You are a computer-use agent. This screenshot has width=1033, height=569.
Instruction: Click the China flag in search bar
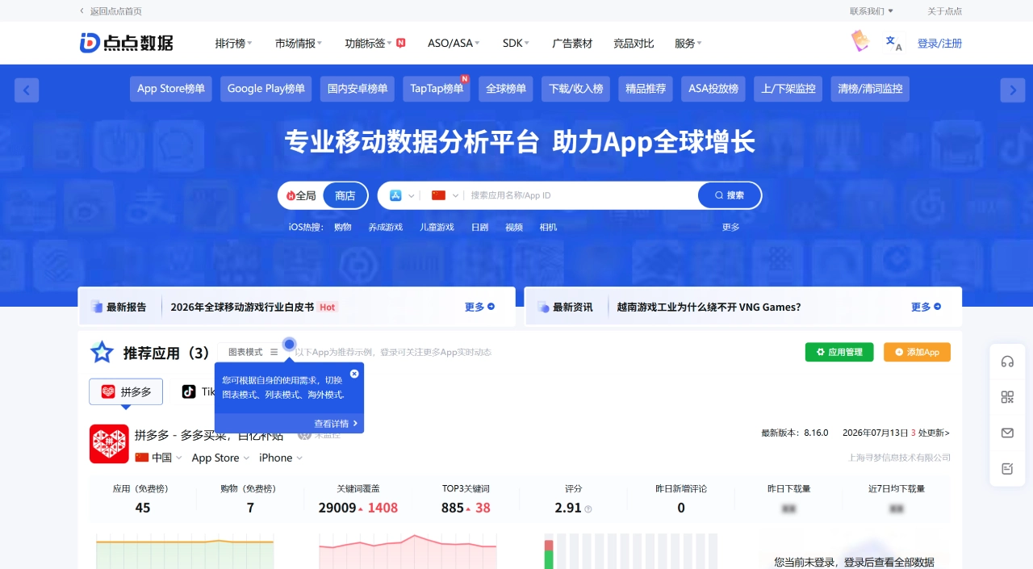point(439,195)
